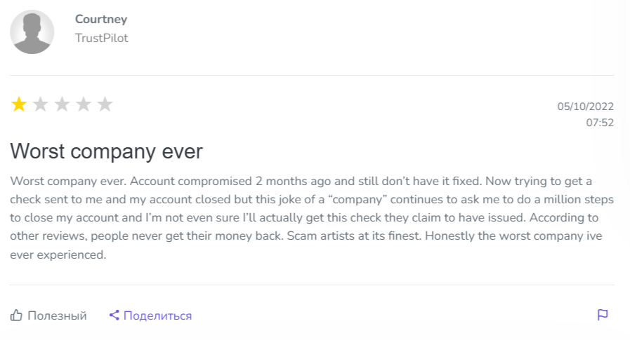The width and height of the screenshot is (630, 340).
Task: Mark the review as Полезный
Action: [57, 315]
